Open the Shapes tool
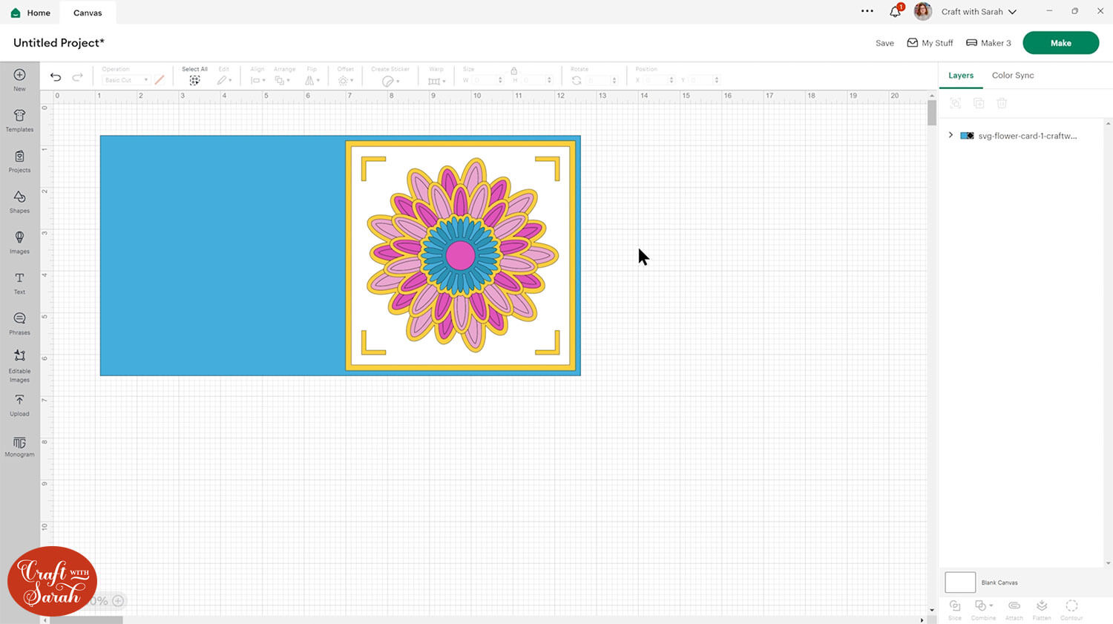Image resolution: width=1113 pixels, height=624 pixels. [x=19, y=200]
